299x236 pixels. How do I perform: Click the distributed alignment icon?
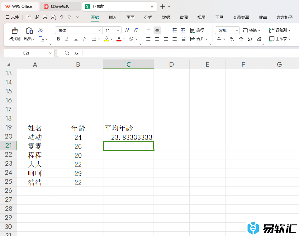pos(183,39)
